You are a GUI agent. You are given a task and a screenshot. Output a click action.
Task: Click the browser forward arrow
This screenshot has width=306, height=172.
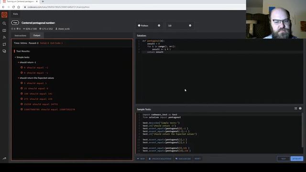coord(9,7)
